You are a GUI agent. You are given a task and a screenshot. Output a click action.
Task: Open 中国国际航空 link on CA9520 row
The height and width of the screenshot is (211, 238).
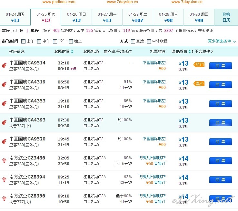tap(154, 139)
